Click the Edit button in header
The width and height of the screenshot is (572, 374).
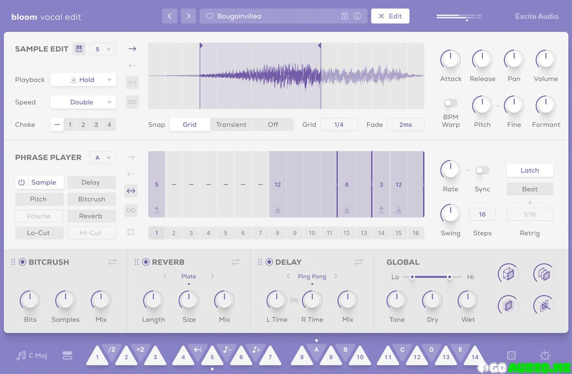click(x=390, y=16)
